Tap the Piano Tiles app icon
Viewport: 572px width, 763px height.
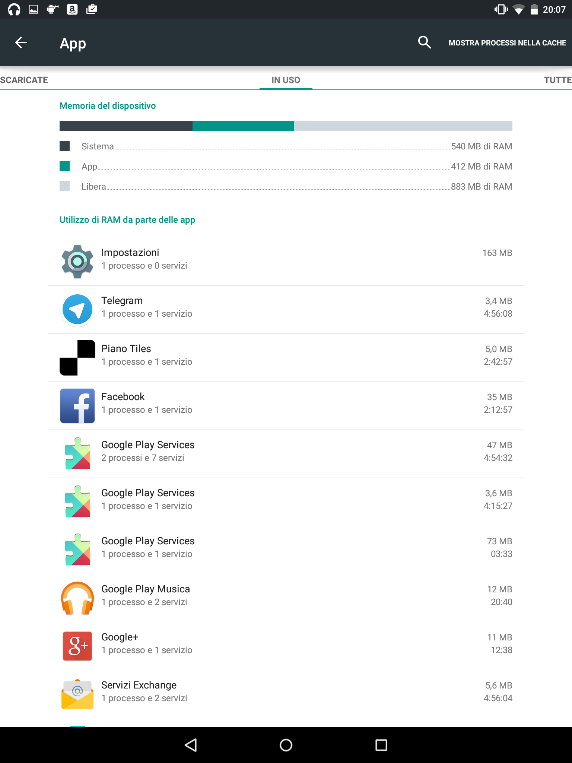[77, 358]
